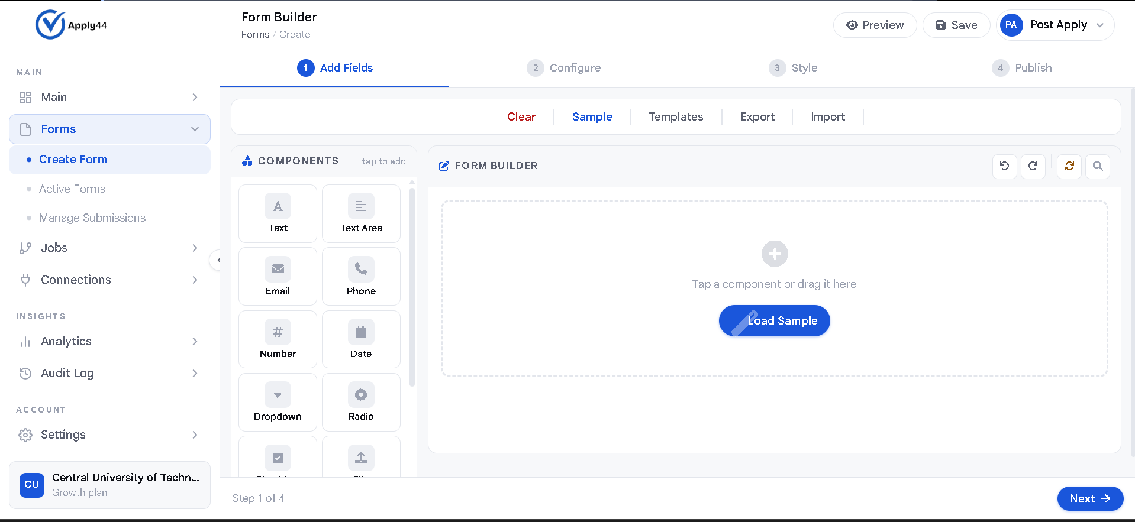Add a Dropdown component

[278, 402]
